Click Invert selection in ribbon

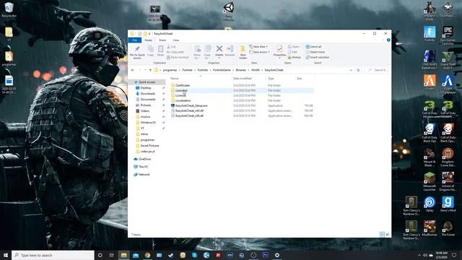point(318,57)
